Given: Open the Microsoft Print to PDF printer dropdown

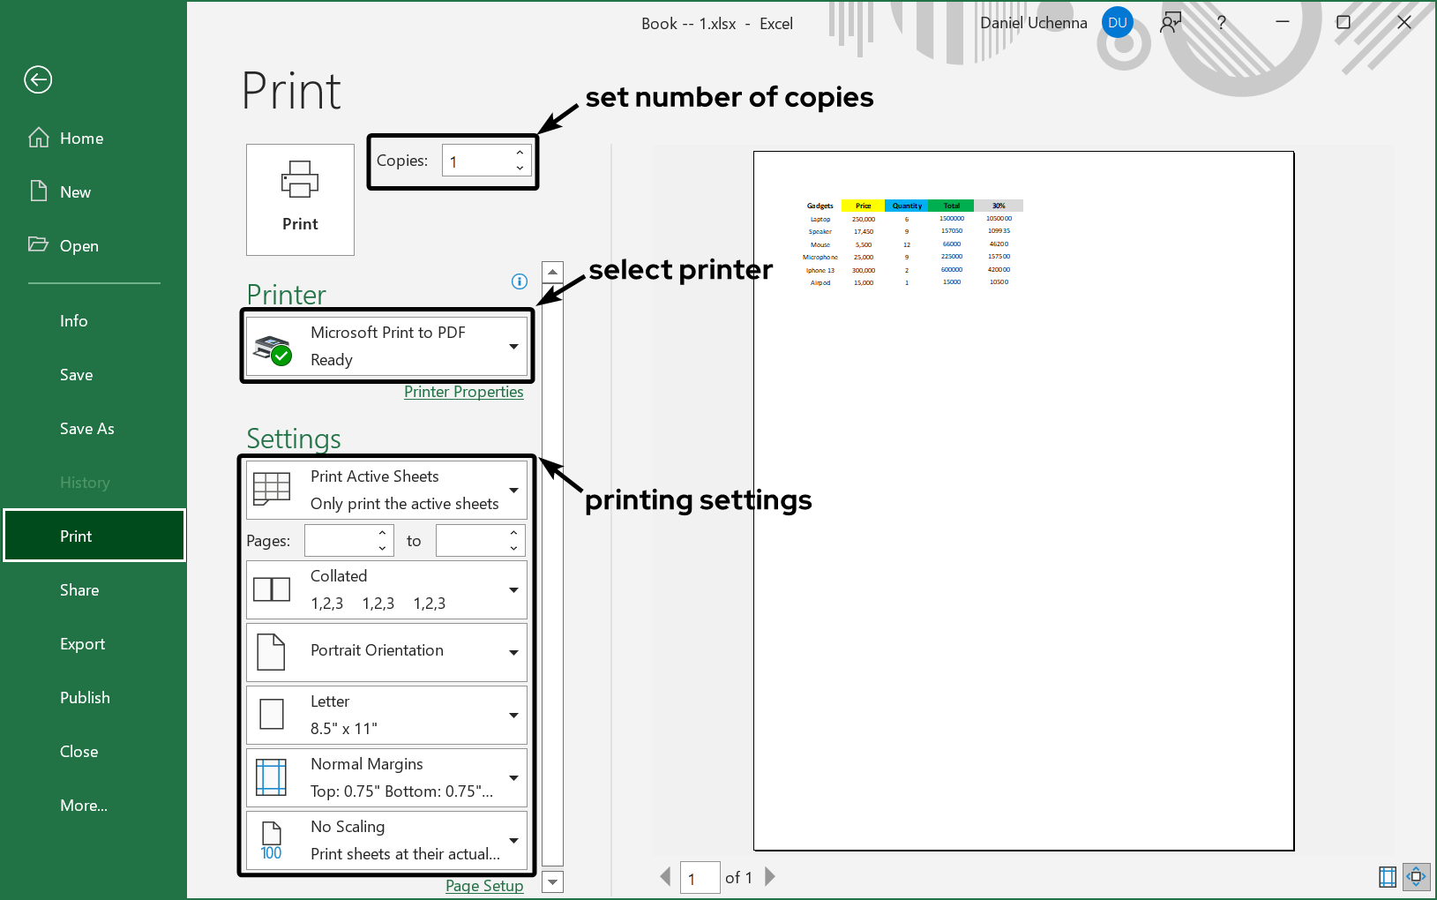Looking at the screenshot, I should coord(386,346).
